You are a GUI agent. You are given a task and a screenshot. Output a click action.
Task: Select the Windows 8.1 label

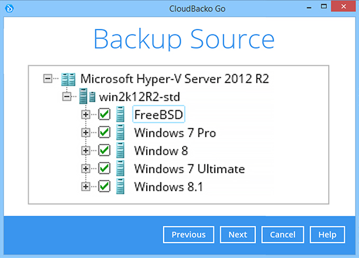point(168,186)
